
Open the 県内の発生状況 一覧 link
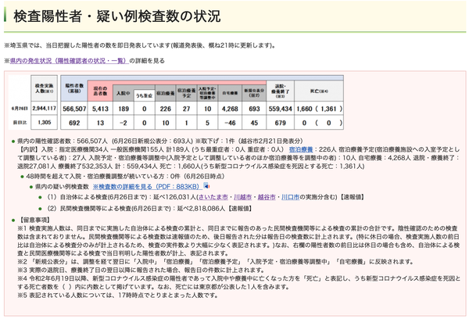69,61
